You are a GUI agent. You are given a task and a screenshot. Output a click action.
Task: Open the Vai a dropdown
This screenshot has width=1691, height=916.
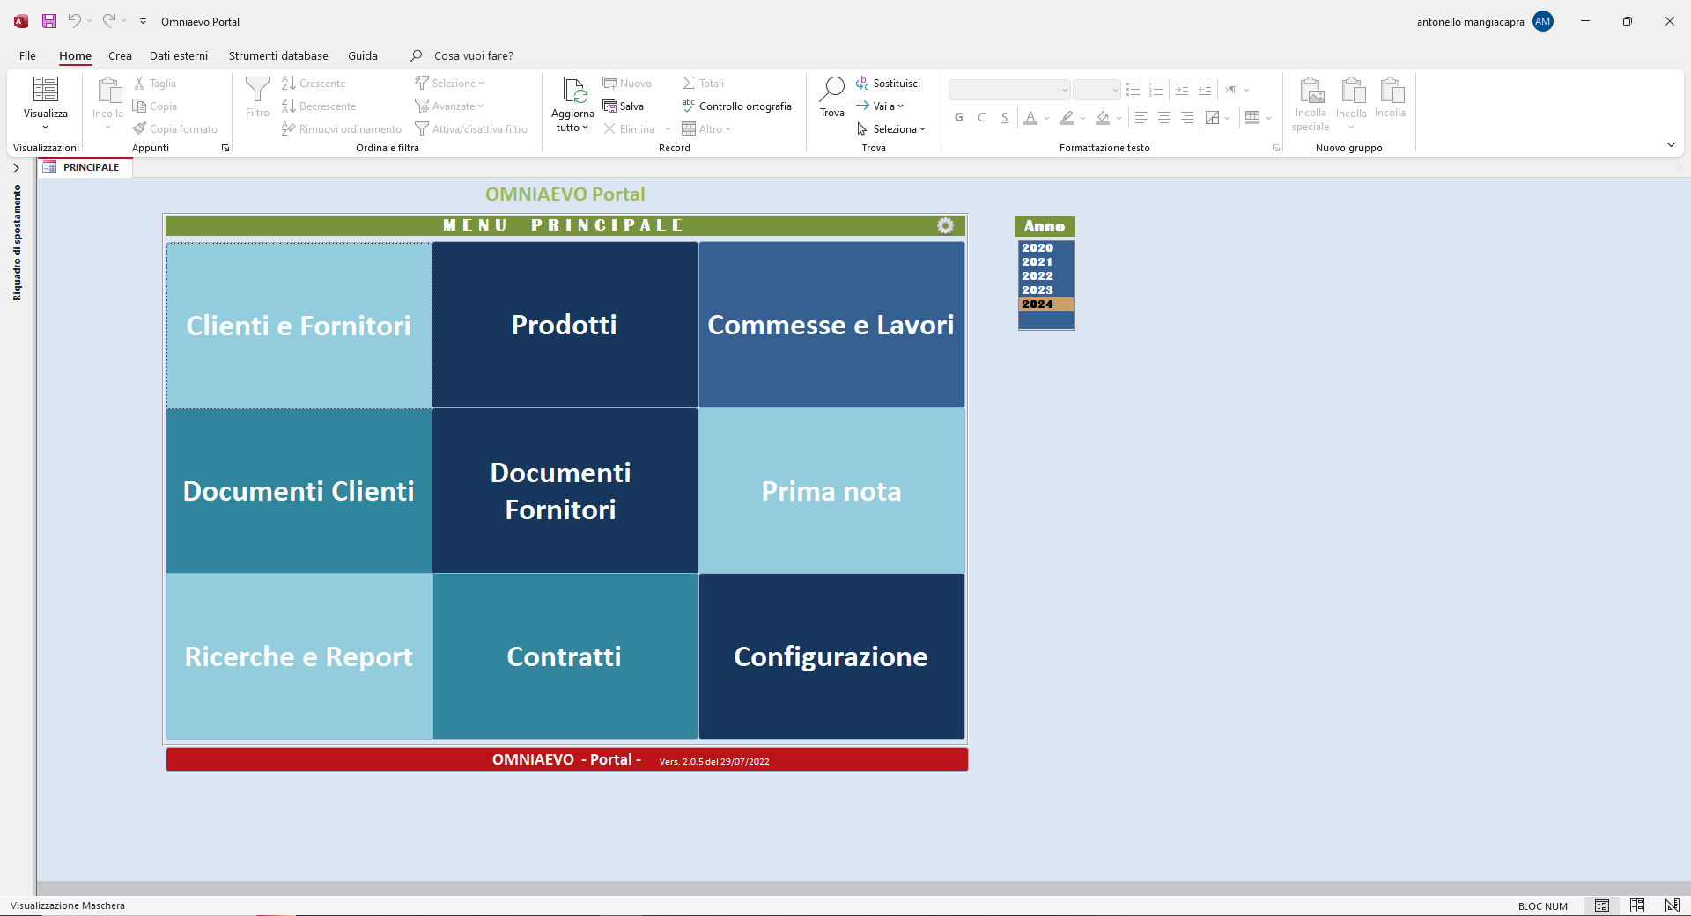click(881, 106)
